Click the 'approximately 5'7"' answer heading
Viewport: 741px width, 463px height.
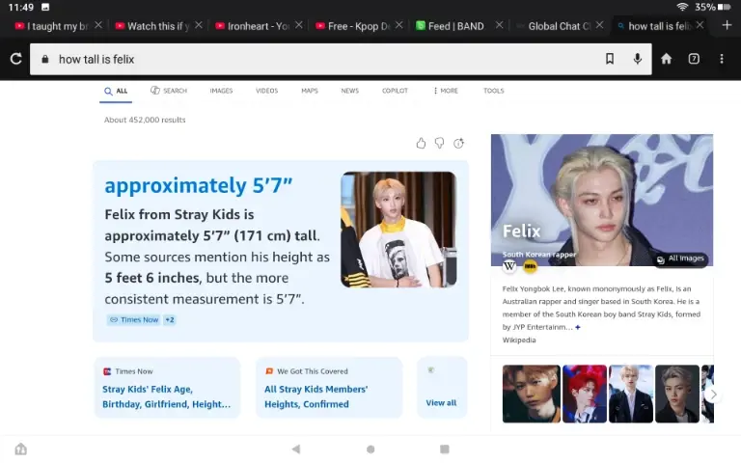(199, 185)
